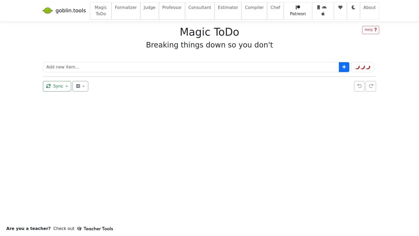Screen dimensions: 419x236
Task: Click the heart support icon
Action: pyautogui.click(x=340, y=7)
